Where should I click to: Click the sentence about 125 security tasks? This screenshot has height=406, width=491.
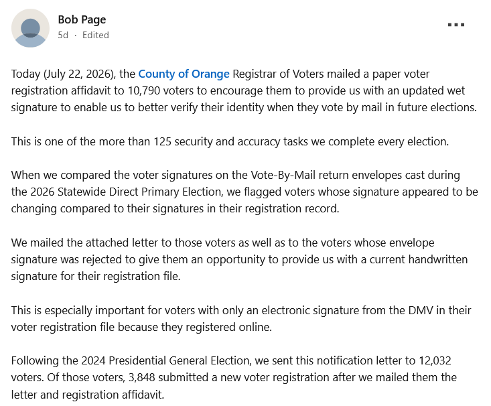[230, 141]
